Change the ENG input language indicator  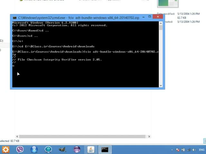coord(201,150)
